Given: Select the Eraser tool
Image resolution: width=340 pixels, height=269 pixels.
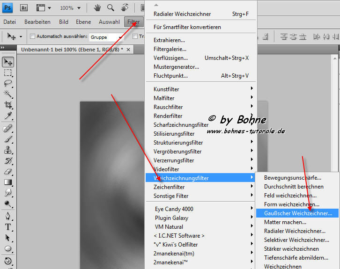Looking at the screenshot, I should pyautogui.click(x=8, y=171).
